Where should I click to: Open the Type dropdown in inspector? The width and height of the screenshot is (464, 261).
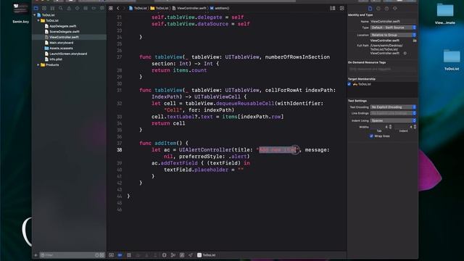pyautogui.click(x=393, y=28)
